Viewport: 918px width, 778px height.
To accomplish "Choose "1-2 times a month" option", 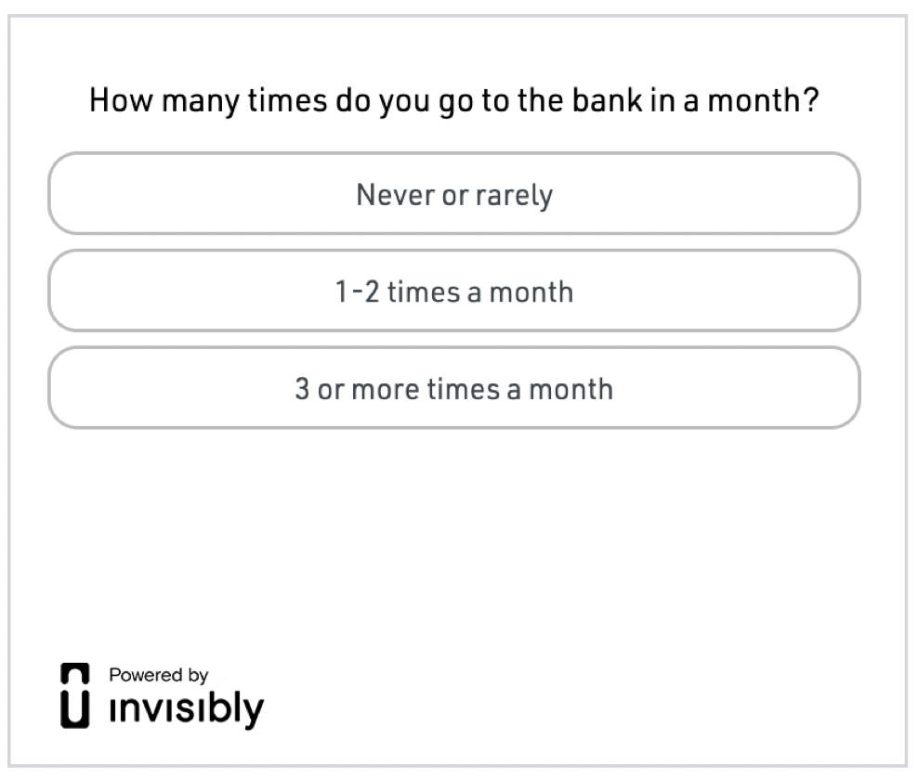I will [454, 291].
